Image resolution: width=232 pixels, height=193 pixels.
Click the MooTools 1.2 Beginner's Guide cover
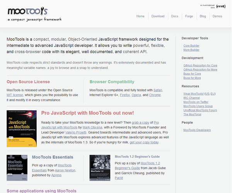100,168
